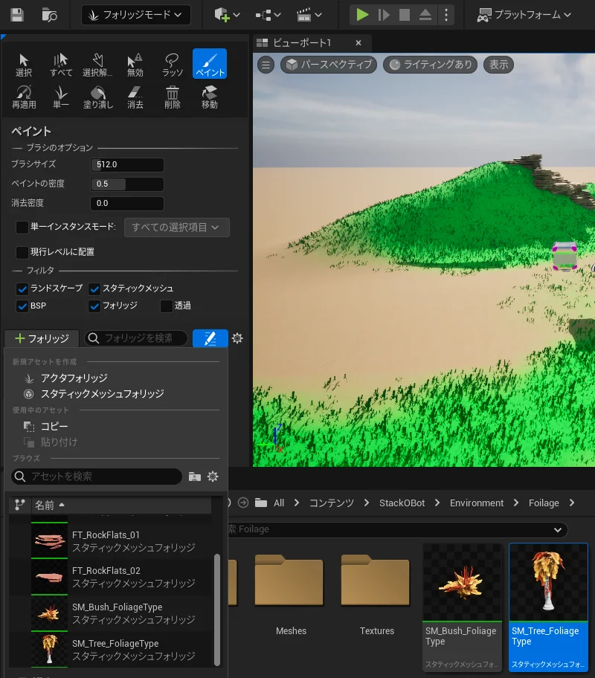Save with the floppy disk icon
Viewport: 595px width, 678px height.
coord(16,15)
